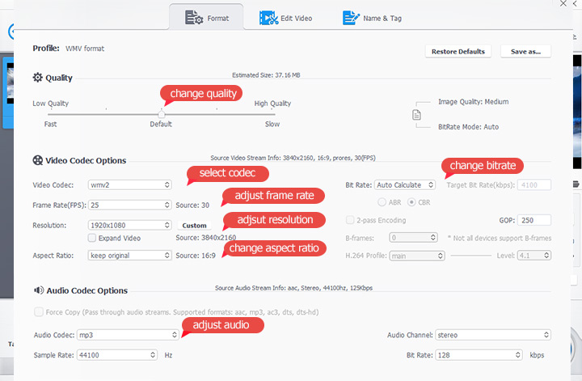Viewport: 582px width, 381px height.
Task: Click the Estimated Size: 37.16 MB text
Action: tap(266, 75)
